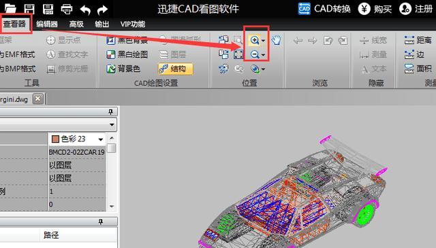This screenshot has width=436, height=248.
Task: Open 背景色 background color setting
Action: pos(123,69)
